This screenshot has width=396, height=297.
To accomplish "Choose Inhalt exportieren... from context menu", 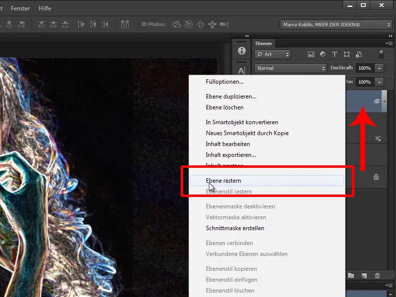I will click(267, 155).
